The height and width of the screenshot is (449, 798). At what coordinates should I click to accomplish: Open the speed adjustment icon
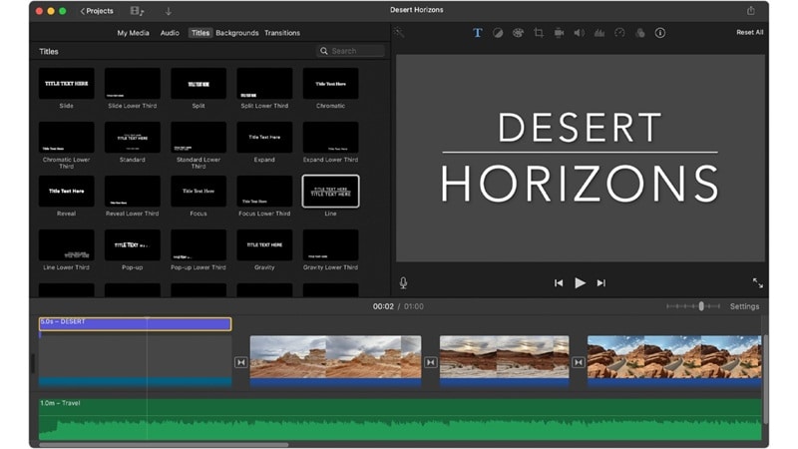pyautogui.click(x=619, y=33)
